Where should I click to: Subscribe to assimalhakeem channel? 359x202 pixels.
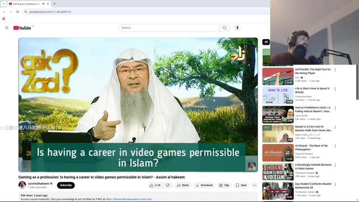pos(66,185)
